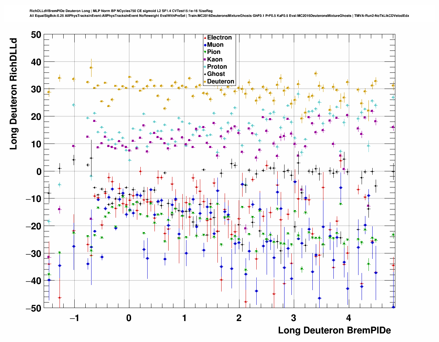
Task: Click the red Electron triangle marker in legend
Action: (205, 37)
